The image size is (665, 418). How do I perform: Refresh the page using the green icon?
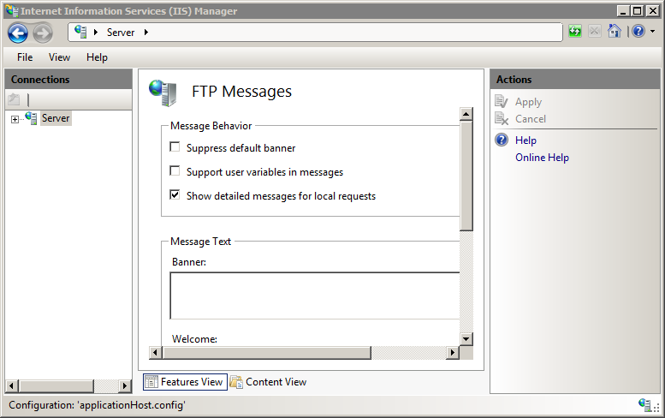(x=575, y=32)
